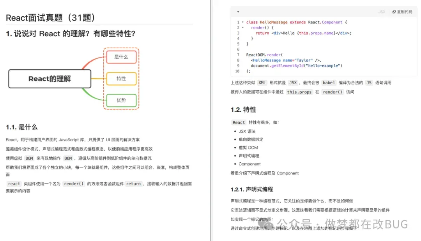Click the inline code tag XML
Viewport: 421px width, 241px height.
(x=262, y=83)
